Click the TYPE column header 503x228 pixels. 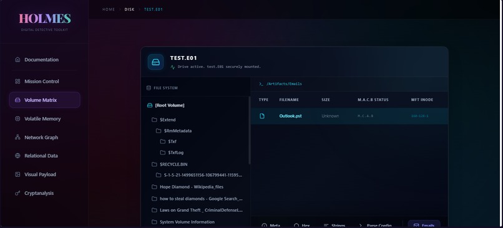[x=263, y=100]
